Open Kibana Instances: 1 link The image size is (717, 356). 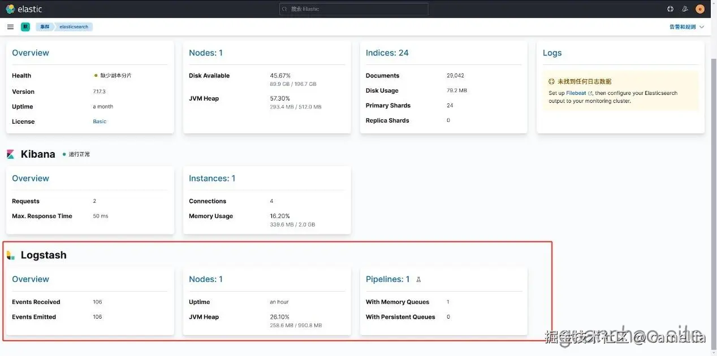click(x=212, y=179)
